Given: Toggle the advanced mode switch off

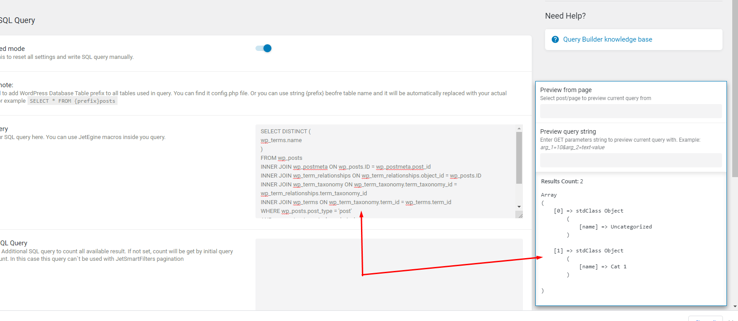Looking at the screenshot, I should click(263, 48).
